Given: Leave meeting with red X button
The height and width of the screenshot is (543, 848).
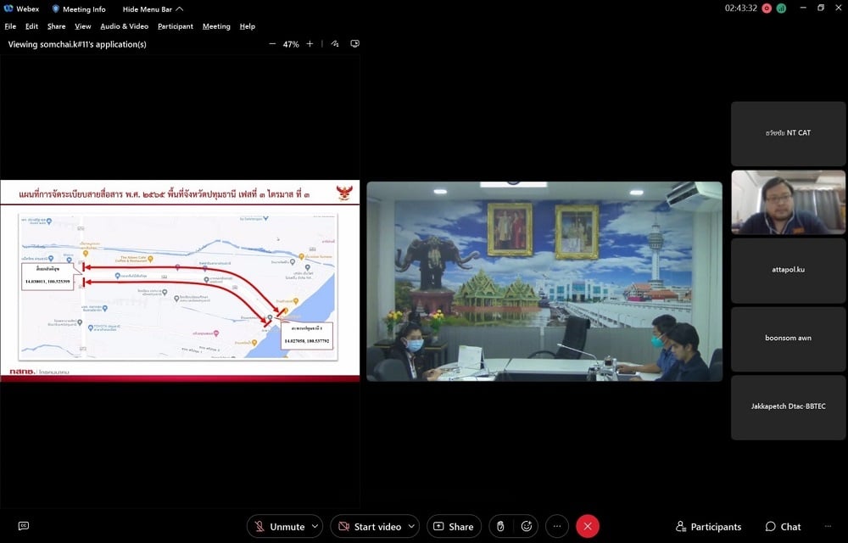Looking at the screenshot, I should point(588,526).
